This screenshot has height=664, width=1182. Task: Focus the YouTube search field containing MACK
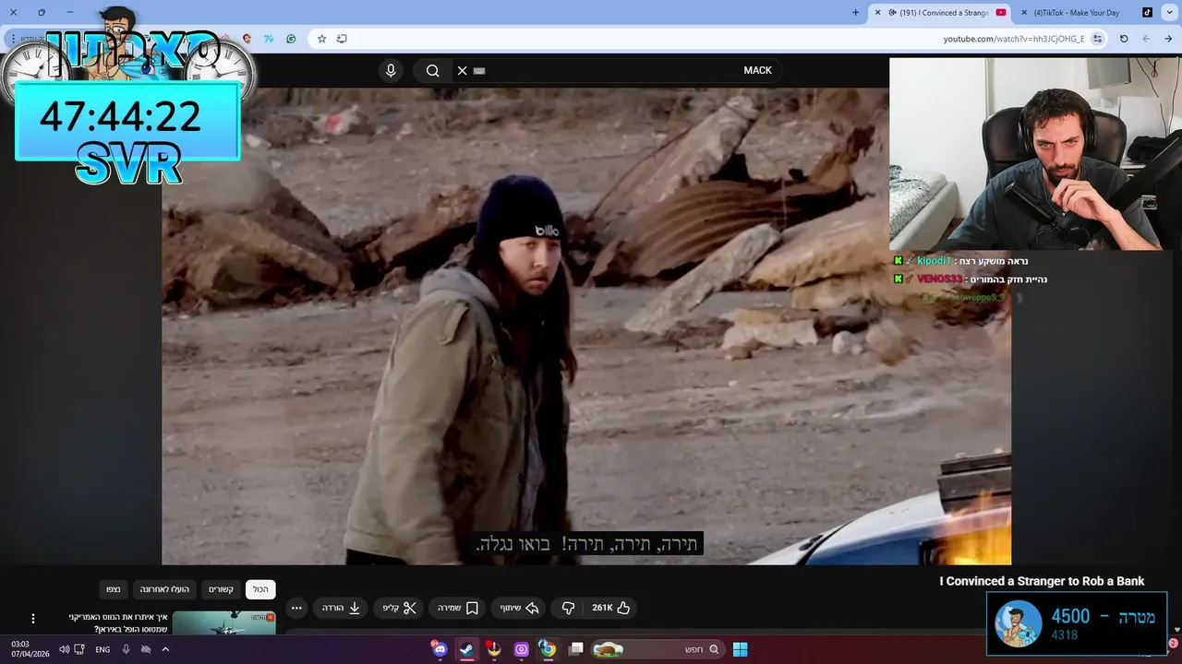pos(617,70)
